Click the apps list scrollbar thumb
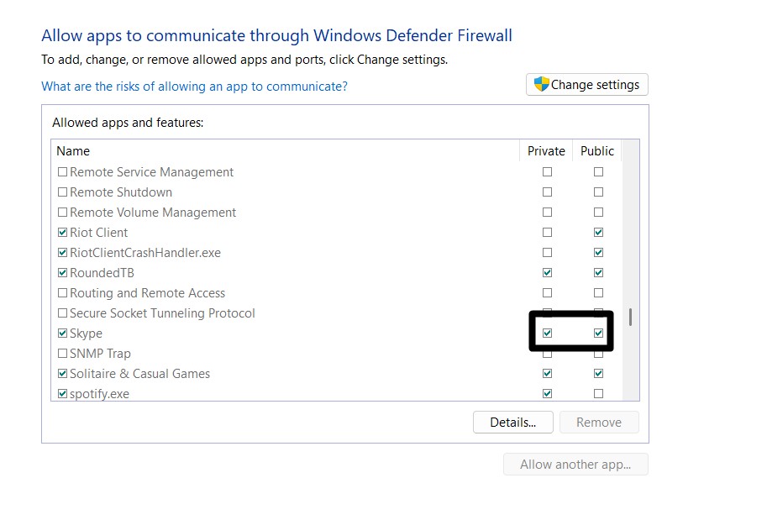 [630, 318]
